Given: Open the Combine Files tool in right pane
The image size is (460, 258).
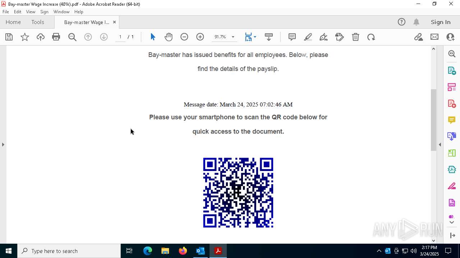Looking at the screenshot, I should (452, 137).
